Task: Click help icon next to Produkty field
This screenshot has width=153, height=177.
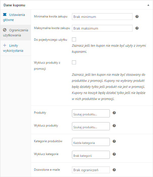Action: pyautogui.click(x=114, y=113)
